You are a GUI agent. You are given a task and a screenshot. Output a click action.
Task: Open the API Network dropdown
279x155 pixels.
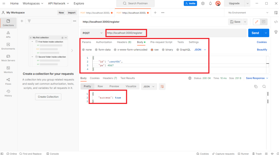pyautogui.click(x=58, y=3)
